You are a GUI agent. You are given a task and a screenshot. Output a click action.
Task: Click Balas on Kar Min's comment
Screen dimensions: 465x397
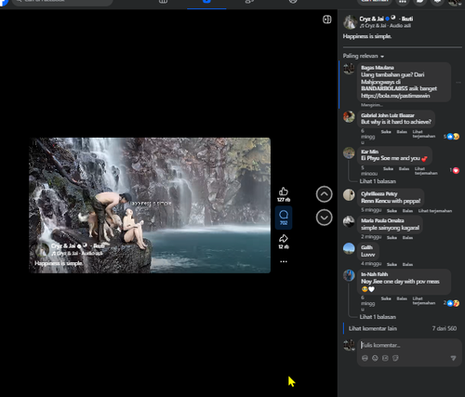[x=404, y=169]
